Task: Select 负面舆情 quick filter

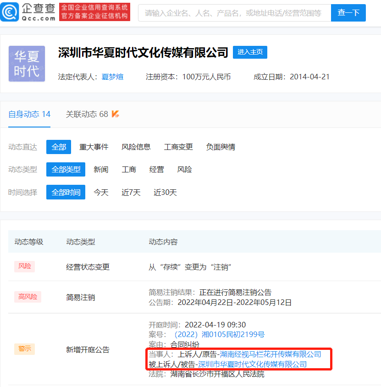Action: pos(221,147)
